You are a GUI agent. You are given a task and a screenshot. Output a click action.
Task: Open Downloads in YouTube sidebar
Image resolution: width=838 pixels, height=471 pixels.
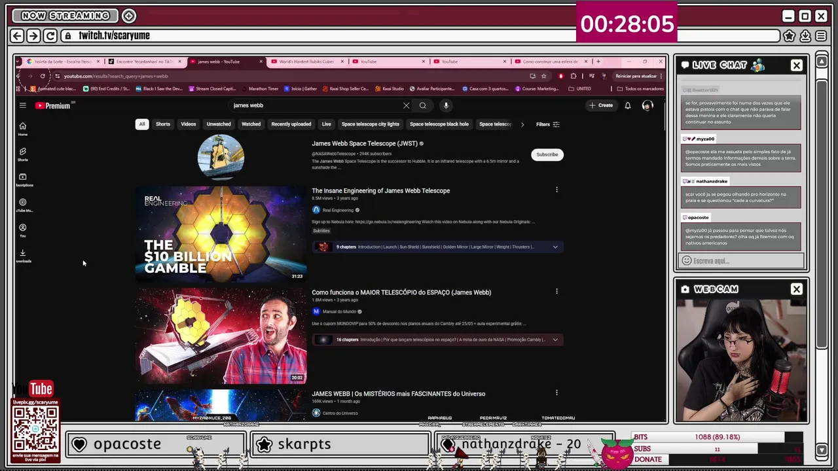click(x=22, y=256)
